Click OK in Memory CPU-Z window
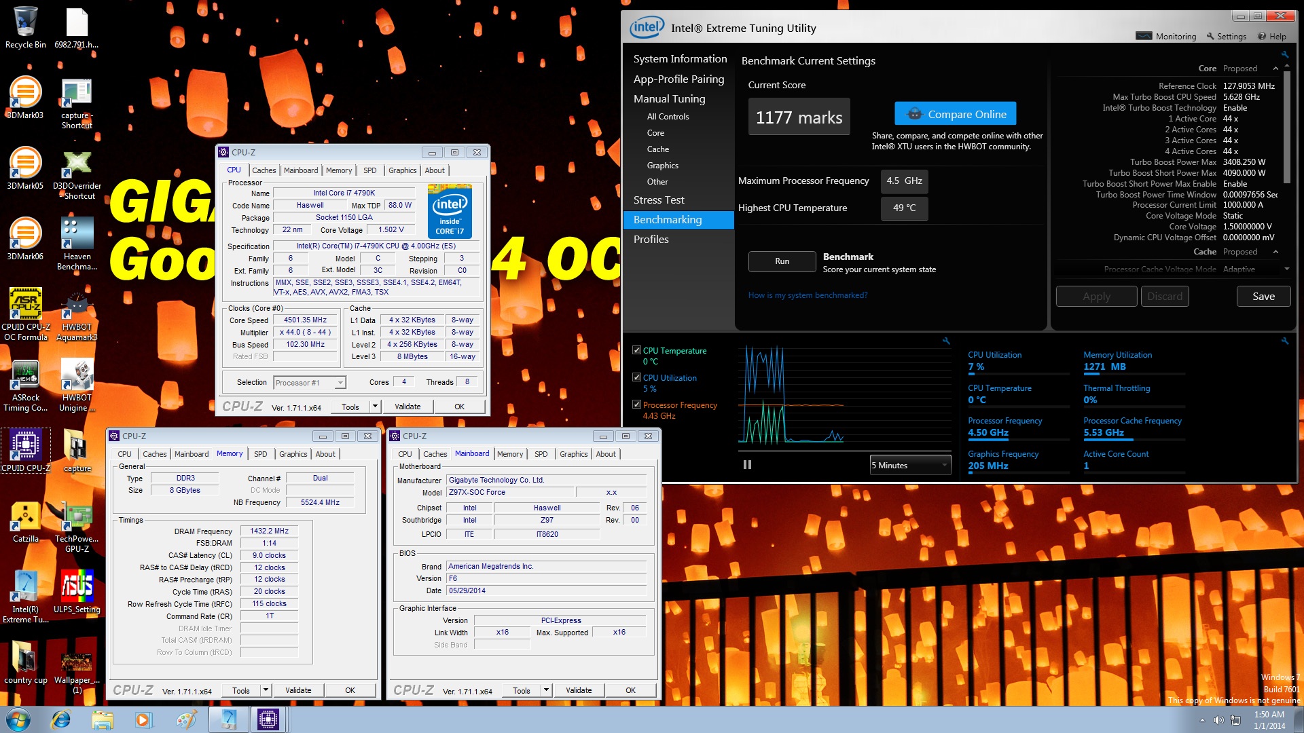The image size is (1304, 733). (x=350, y=690)
